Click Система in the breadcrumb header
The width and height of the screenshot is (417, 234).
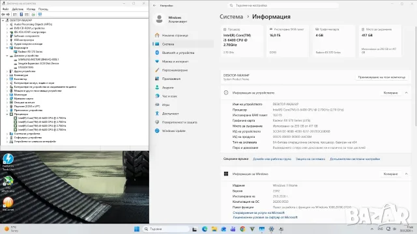coord(231,17)
